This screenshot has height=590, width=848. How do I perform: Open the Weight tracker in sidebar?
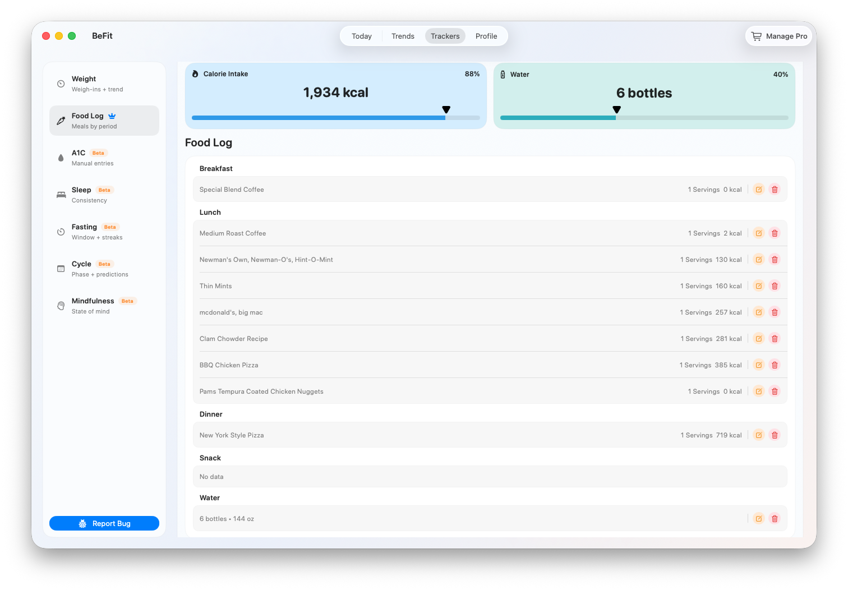pyautogui.click(x=104, y=84)
